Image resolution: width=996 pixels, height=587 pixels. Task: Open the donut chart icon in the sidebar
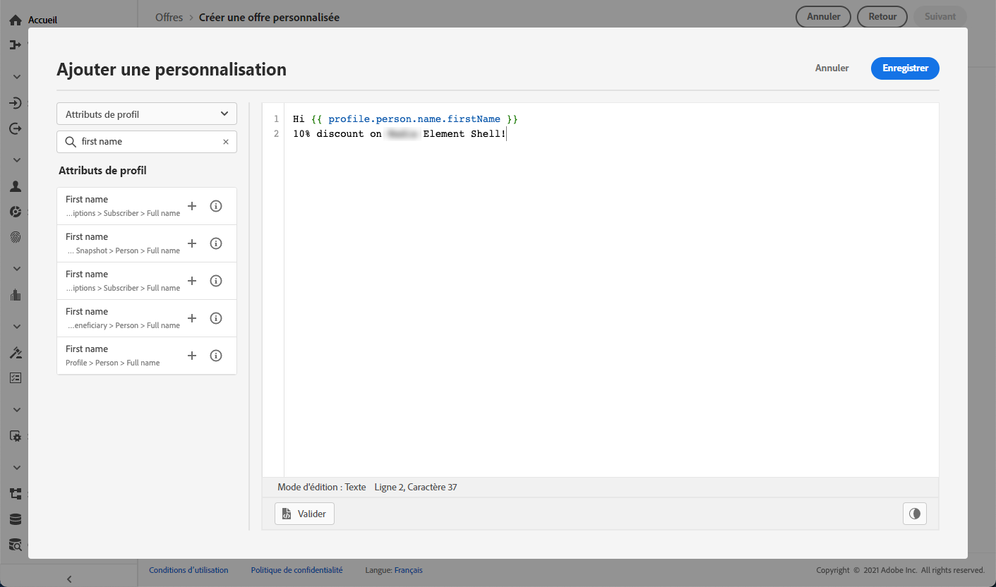click(x=16, y=212)
